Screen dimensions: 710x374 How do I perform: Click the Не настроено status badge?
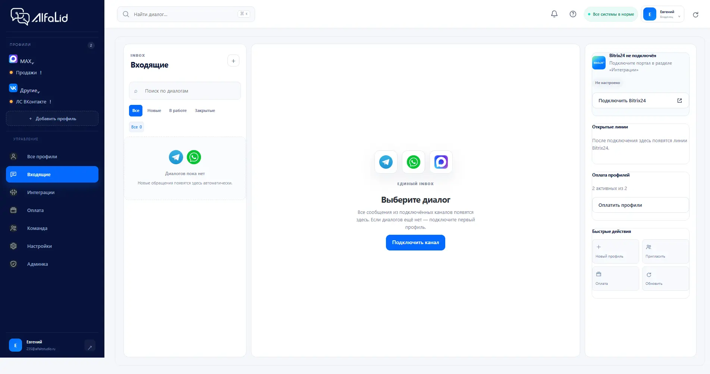[x=607, y=83]
